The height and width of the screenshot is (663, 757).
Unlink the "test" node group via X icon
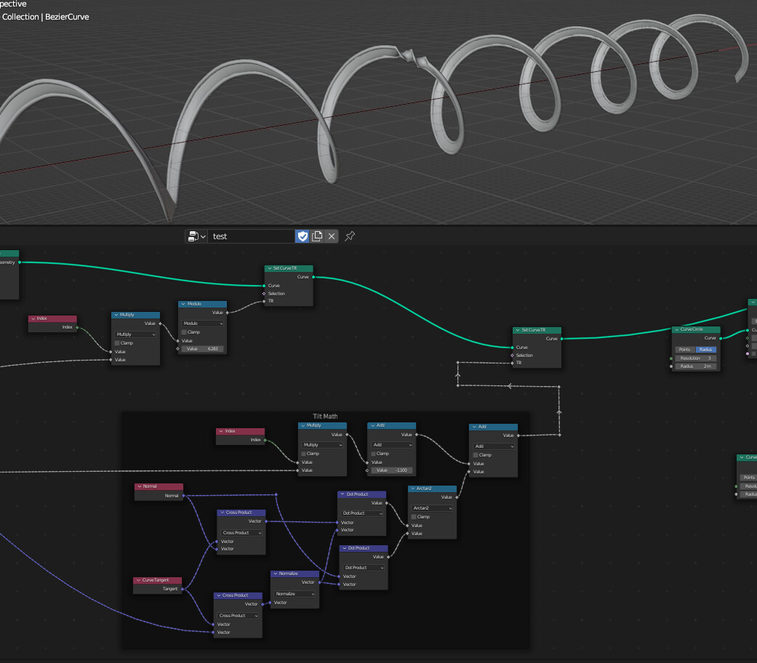pos(332,236)
